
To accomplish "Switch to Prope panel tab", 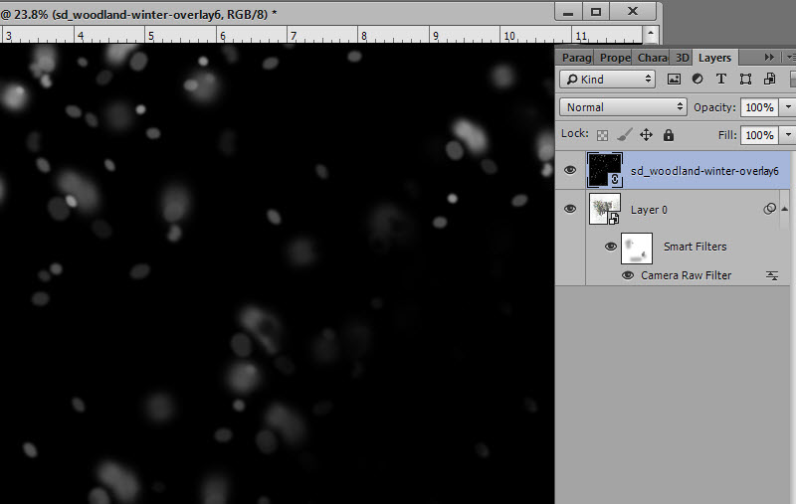I will click(615, 58).
